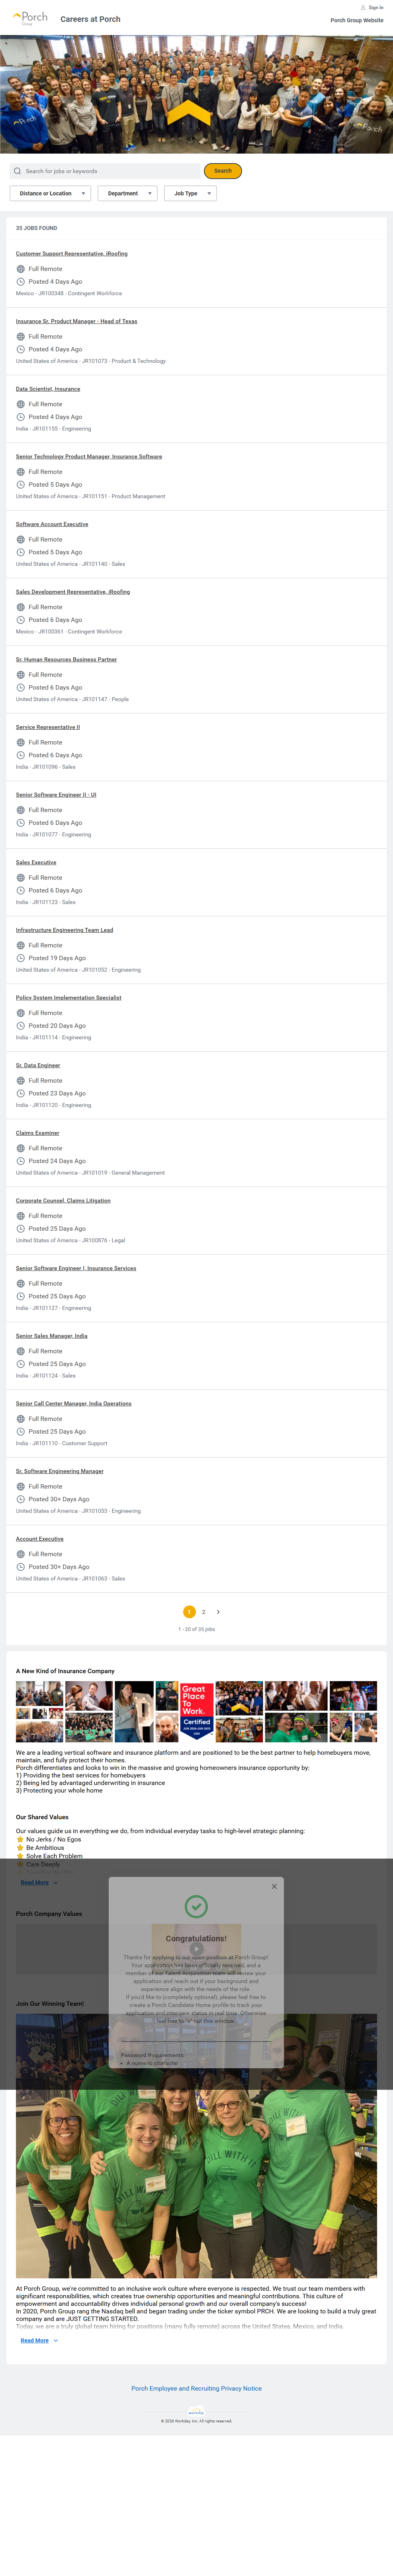Open the Distance or Location dropdown
Screen dimensions: 393x2576
pyautogui.click(x=50, y=193)
